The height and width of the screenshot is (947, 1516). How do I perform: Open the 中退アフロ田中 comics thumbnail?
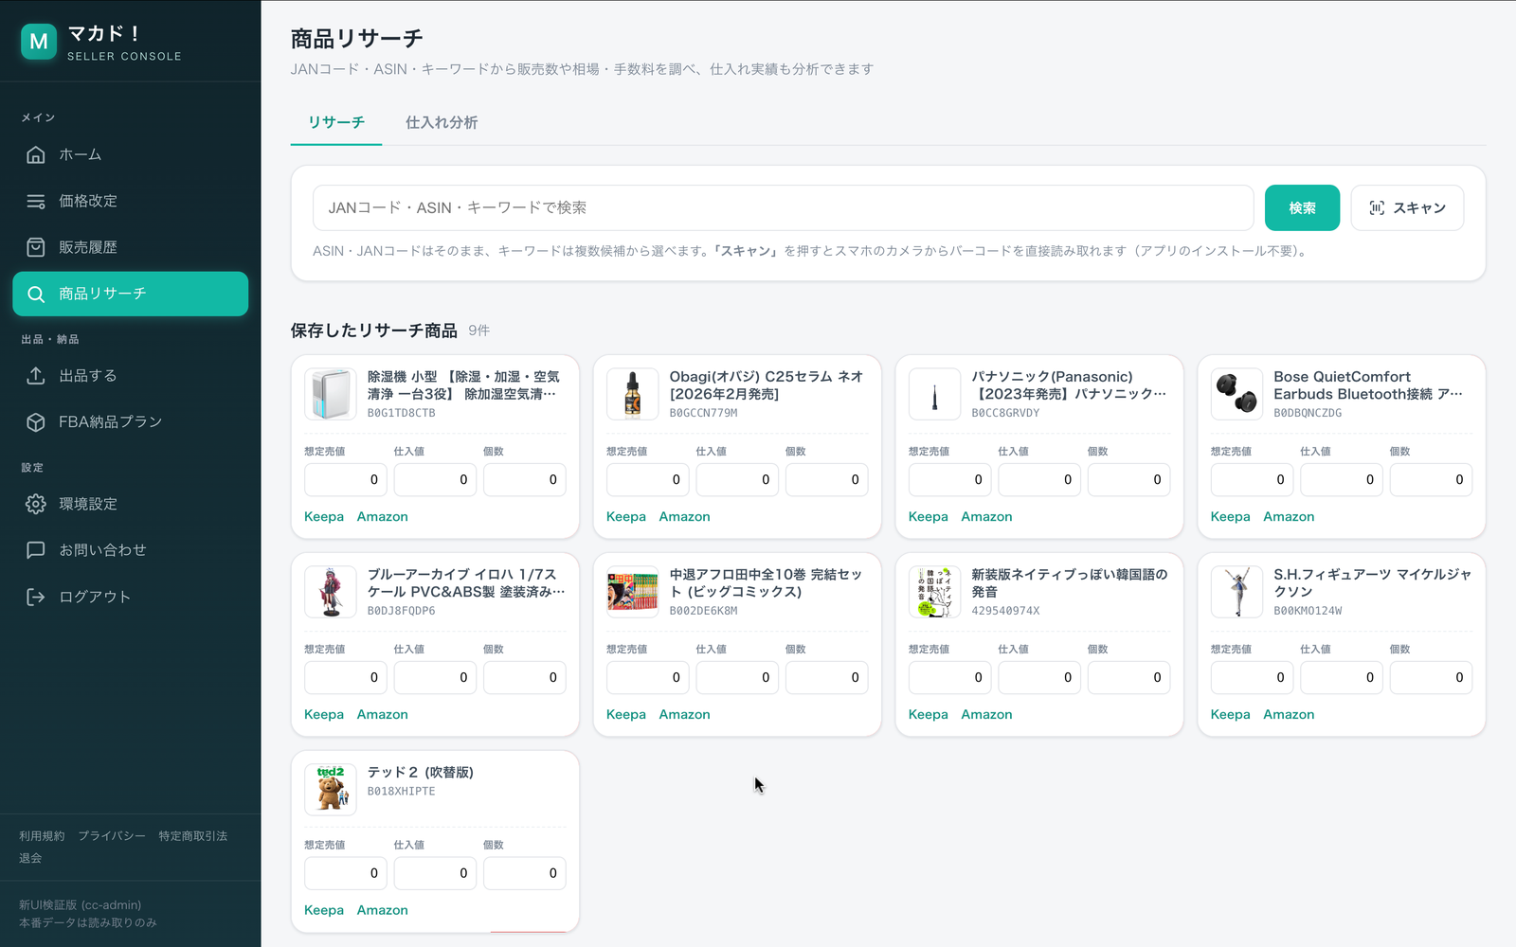point(633,592)
